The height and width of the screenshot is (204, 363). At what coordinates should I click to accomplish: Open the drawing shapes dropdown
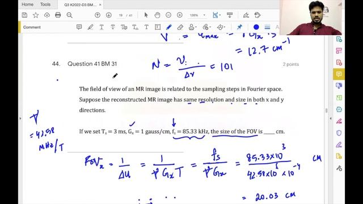pyautogui.click(x=221, y=27)
